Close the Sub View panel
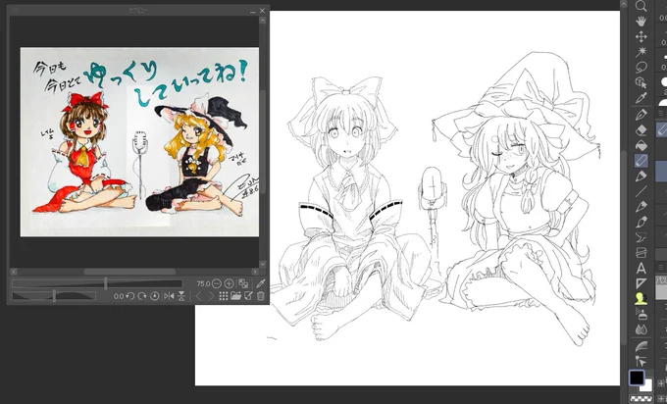Image resolution: width=667 pixels, height=404 pixels. pyautogui.click(x=262, y=11)
